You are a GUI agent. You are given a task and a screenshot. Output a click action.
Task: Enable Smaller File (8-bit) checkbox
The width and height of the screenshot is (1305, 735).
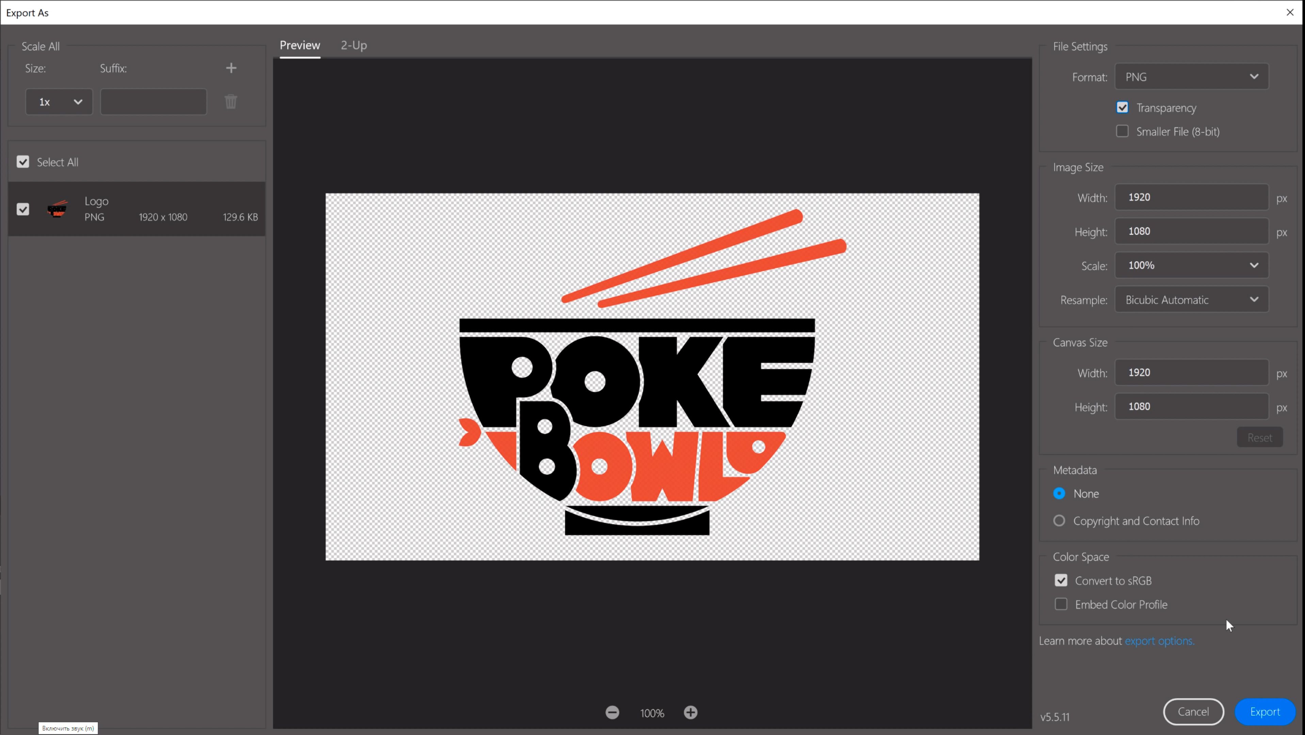(x=1122, y=131)
